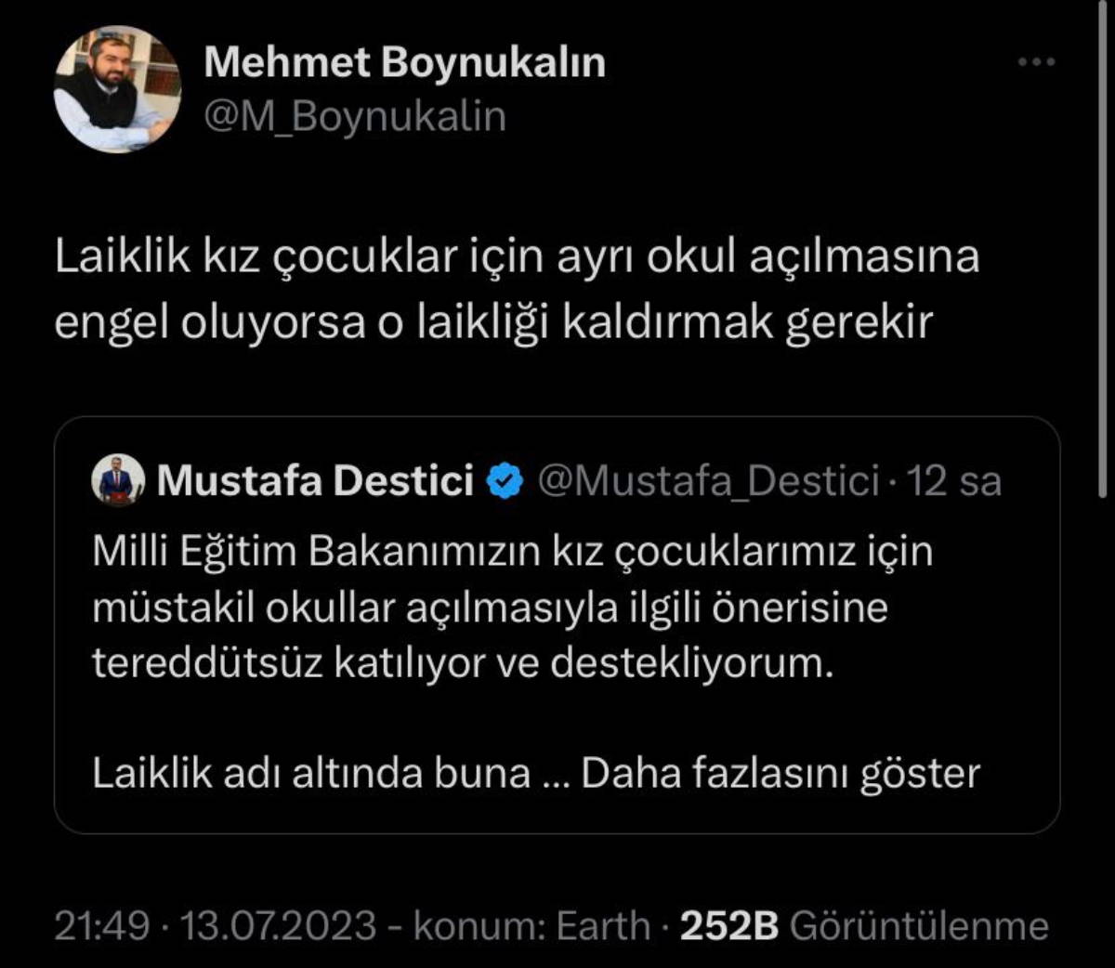Viewport: 1115px width, 968px height.
Task: Open the tweet's three-dot more options menu
Action: (1036, 62)
